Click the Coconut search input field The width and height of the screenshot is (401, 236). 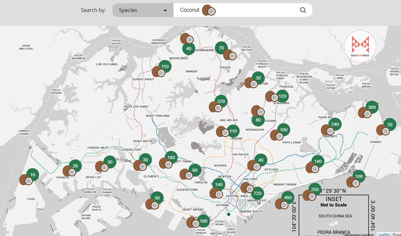[254, 10]
